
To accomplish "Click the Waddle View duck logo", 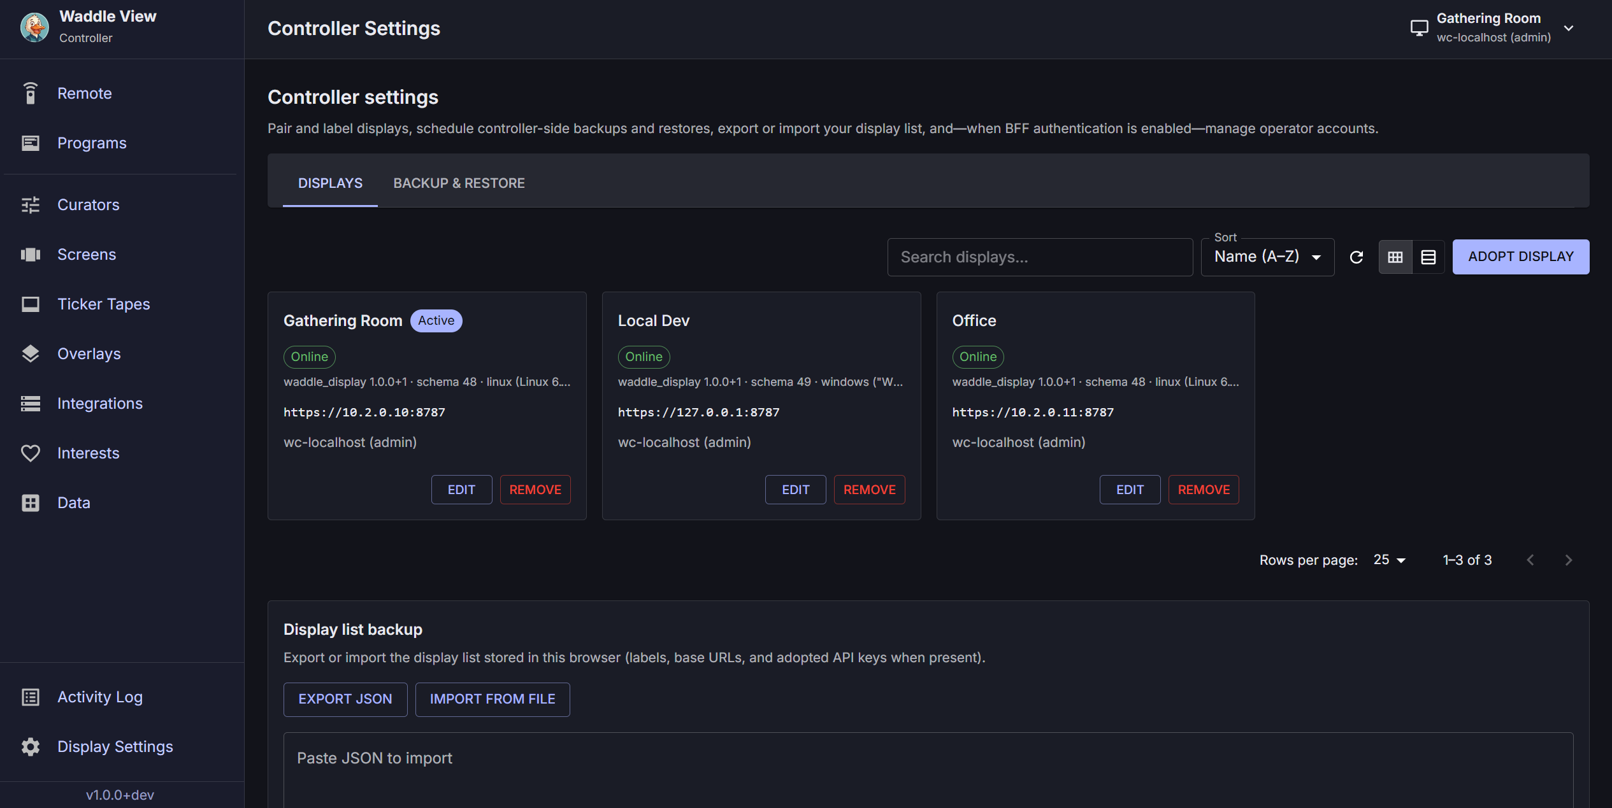I will pos(34,27).
